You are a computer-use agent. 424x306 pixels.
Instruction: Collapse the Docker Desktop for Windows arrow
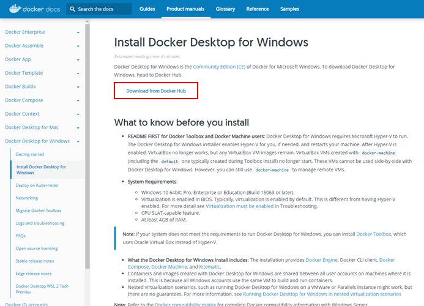point(78,141)
